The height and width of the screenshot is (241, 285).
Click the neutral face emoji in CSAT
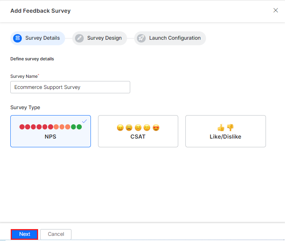point(138,128)
